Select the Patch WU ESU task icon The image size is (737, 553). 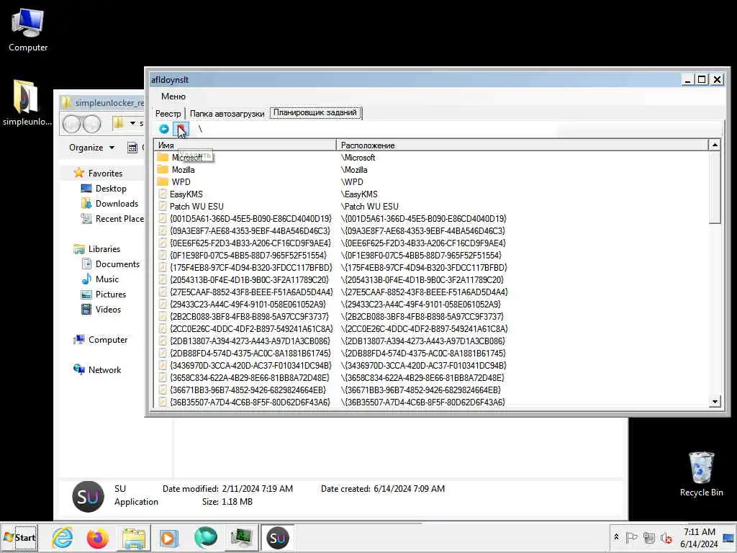(x=163, y=207)
